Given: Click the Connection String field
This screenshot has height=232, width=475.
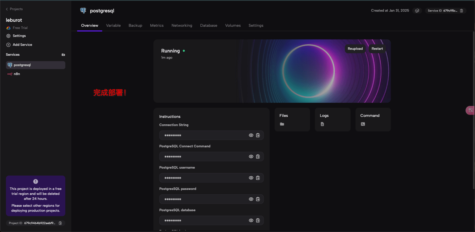Looking at the screenshot, I should click(212, 135).
